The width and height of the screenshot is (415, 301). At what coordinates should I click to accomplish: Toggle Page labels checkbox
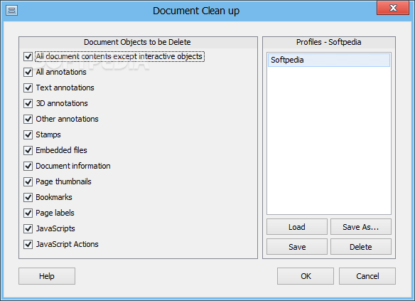(28, 213)
